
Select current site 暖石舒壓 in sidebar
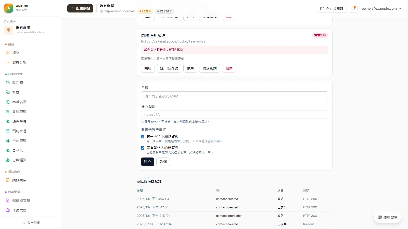[x=31, y=30]
